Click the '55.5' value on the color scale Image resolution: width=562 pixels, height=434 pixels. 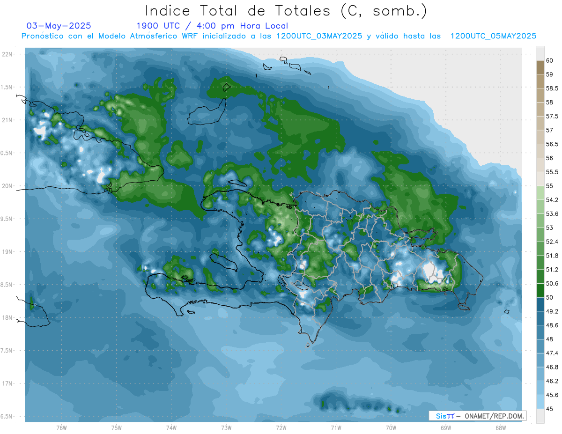point(552,172)
